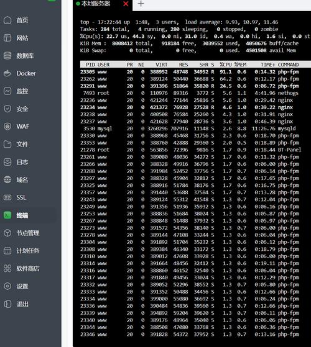Image resolution: width=311 pixels, height=347 pixels.
Task: Open the 网站 menu item
Action: (22, 38)
